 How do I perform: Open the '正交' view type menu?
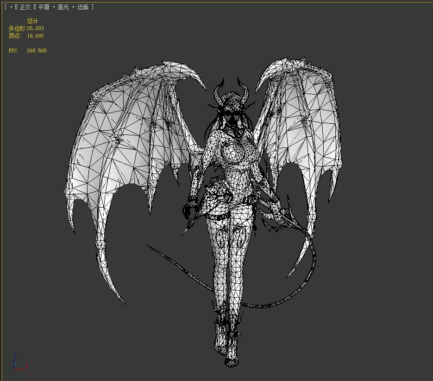pos(25,7)
